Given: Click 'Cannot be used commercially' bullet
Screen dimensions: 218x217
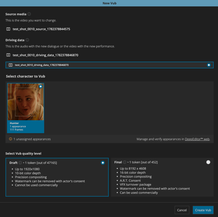Looking at the screenshot, I should pos(36,185).
